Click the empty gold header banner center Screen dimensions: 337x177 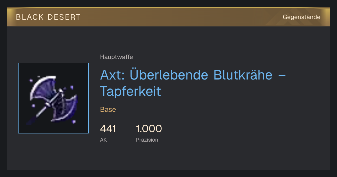click(x=180, y=17)
